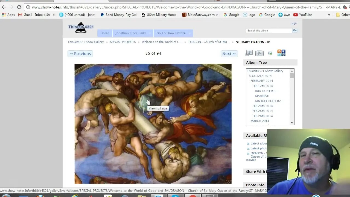Select FEB 12th 2014 in Album Tree
Viewport: 350px width, 197px height.
262,86
